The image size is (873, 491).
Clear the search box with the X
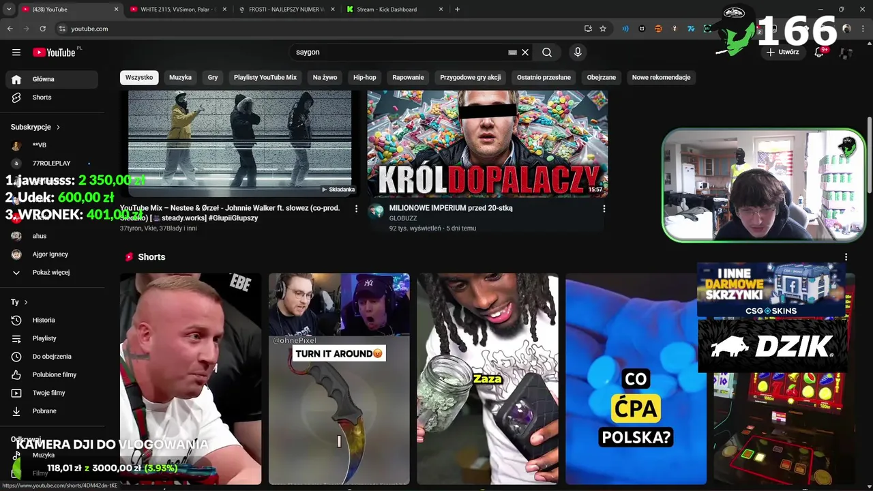click(525, 52)
